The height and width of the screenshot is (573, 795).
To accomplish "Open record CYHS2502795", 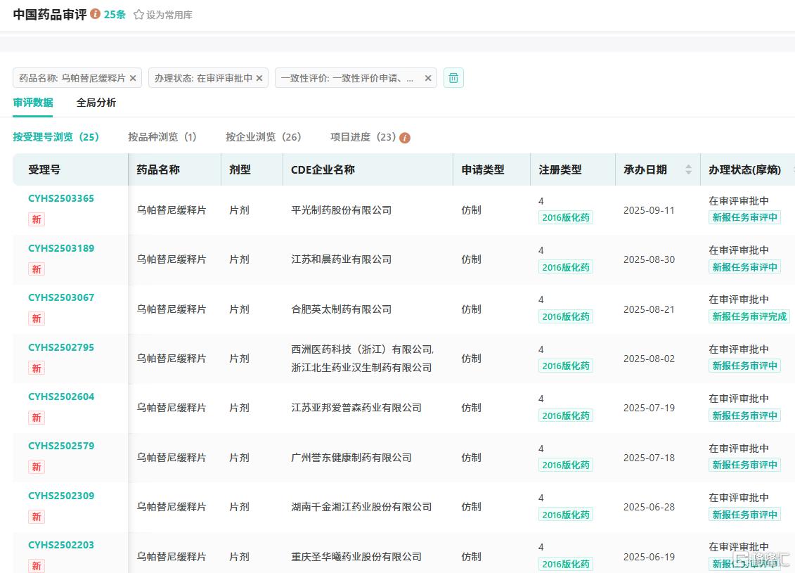I will click(x=61, y=347).
